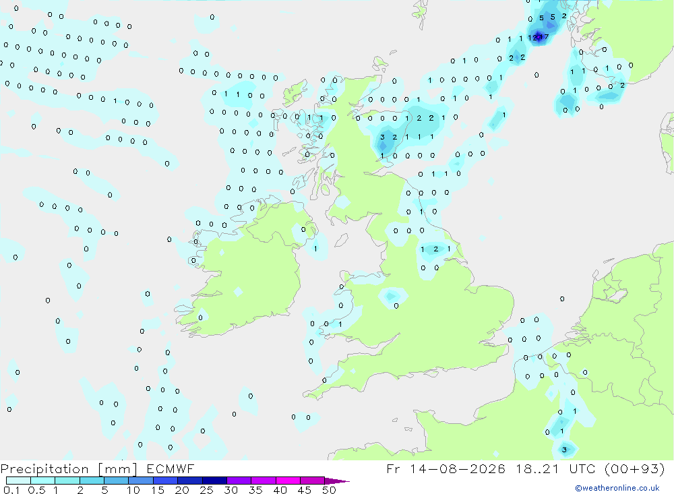Click the date '14-08-2026' text
Image resolution: width=674 pixels, height=494 pixels.
[x=458, y=468]
